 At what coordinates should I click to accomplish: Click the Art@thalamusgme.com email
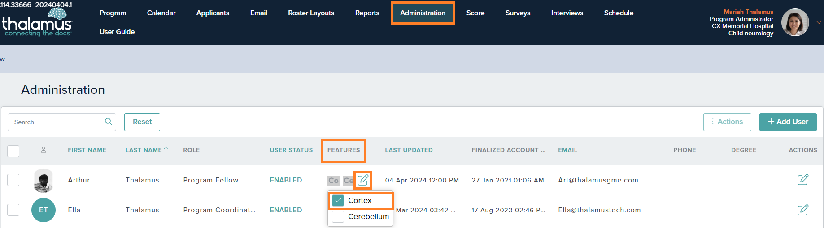(598, 180)
